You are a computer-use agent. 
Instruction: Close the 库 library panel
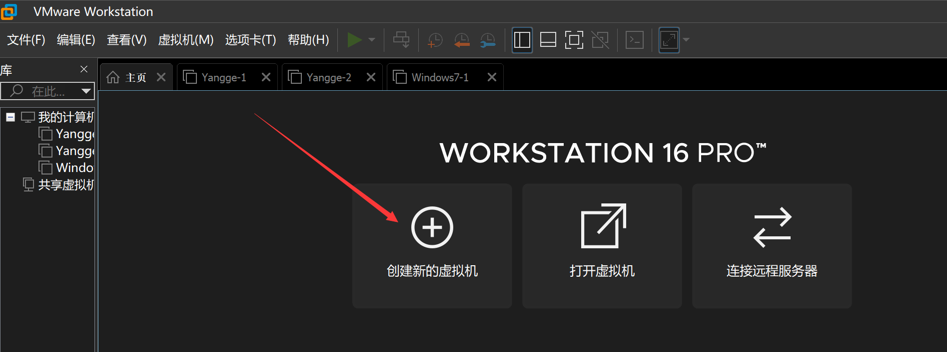click(x=84, y=69)
